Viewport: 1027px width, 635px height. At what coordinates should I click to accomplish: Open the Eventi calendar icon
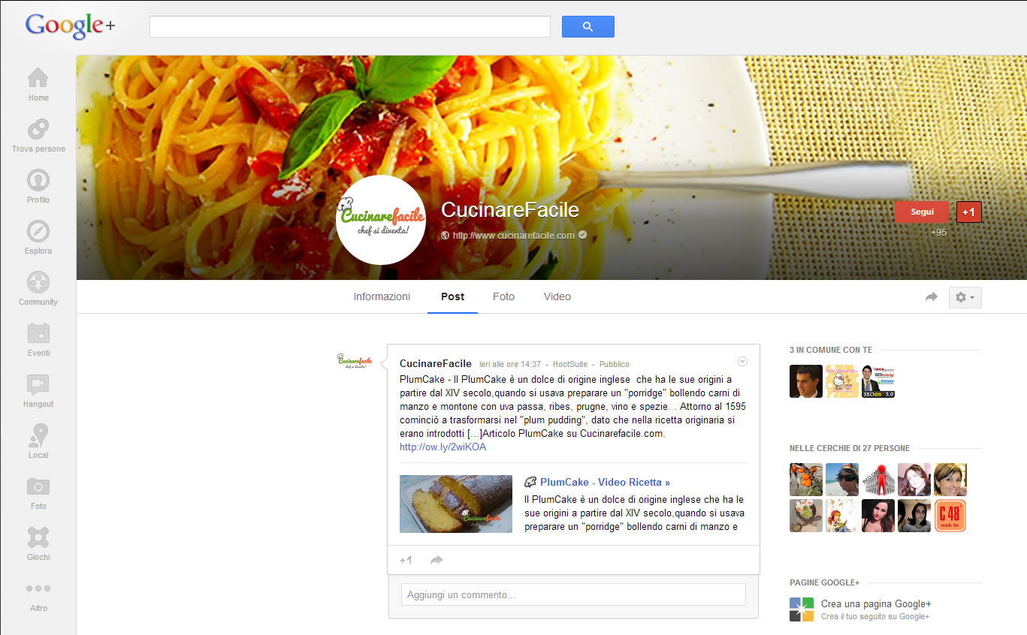point(38,333)
